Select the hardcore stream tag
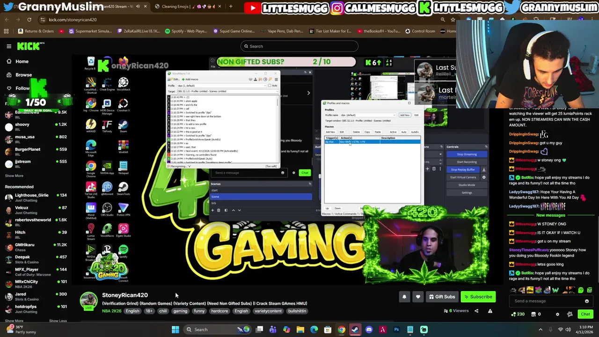 click(219, 311)
